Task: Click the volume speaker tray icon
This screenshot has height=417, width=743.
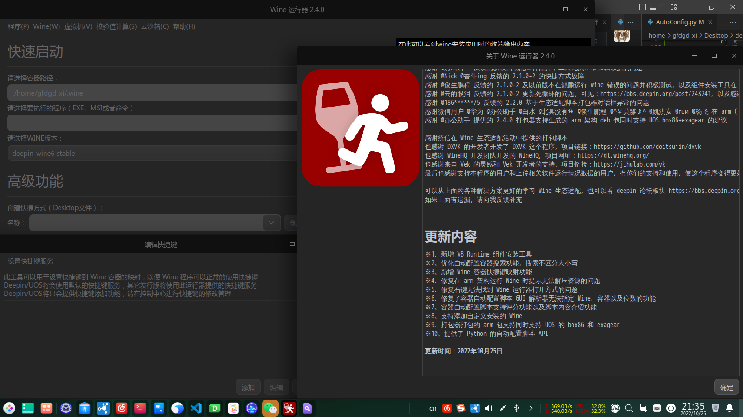Action: (x=488, y=408)
